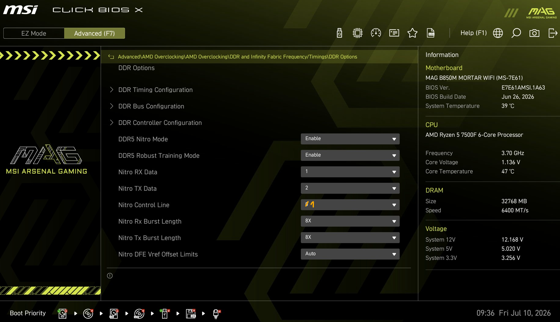Click the MSI logo at top left
The width and height of the screenshot is (560, 322).
(21, 10)
